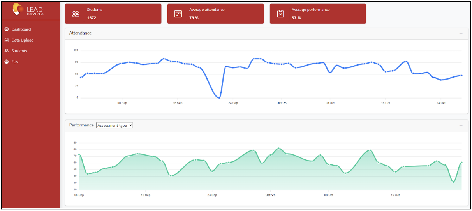472x211 pixels.
Task: Click the Students 1672 summary card
Action: (113, 14)
